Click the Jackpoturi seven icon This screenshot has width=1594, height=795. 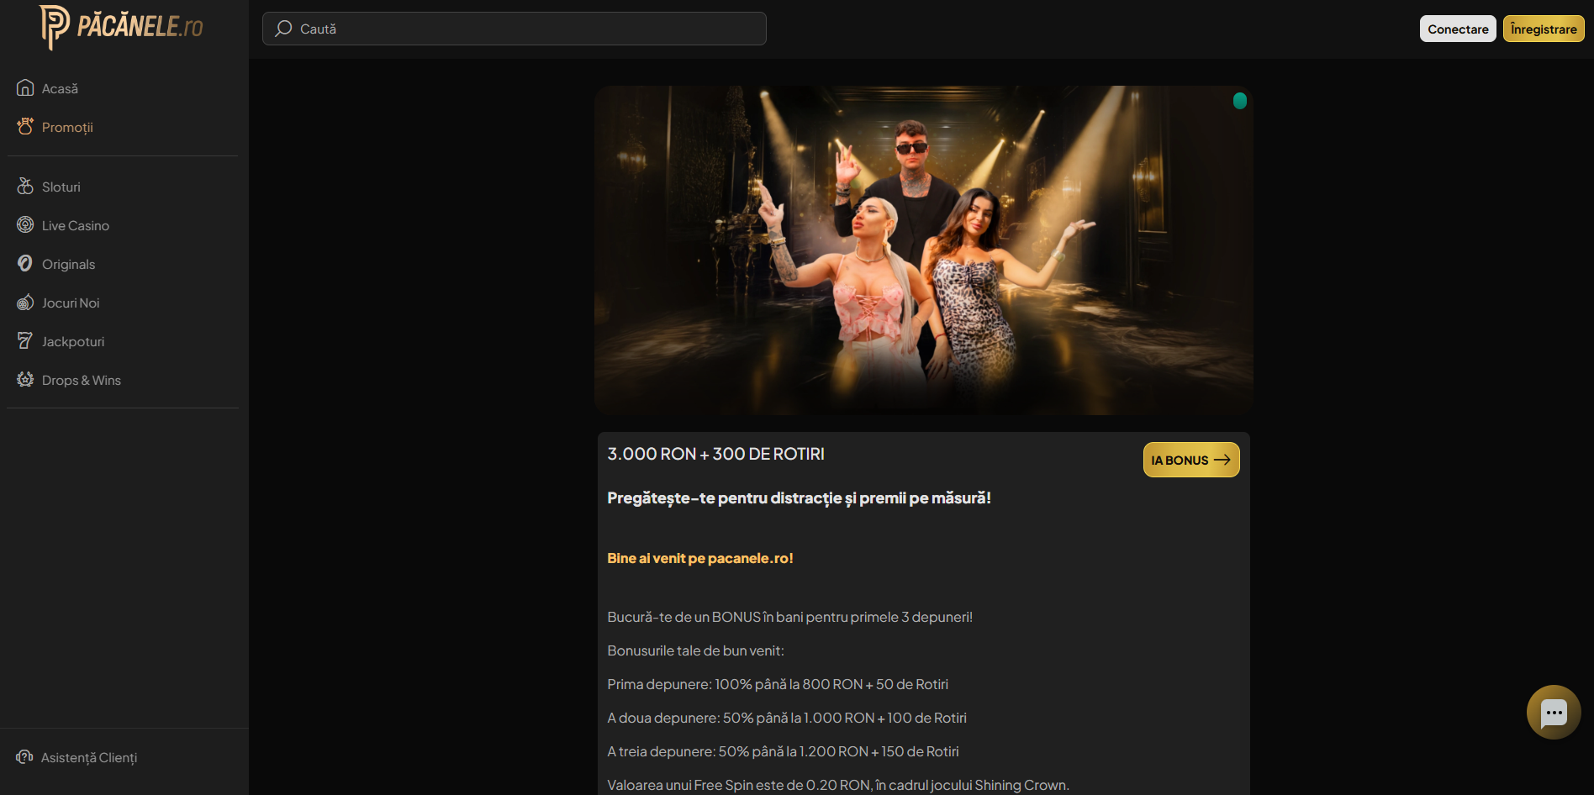(25, 340)
